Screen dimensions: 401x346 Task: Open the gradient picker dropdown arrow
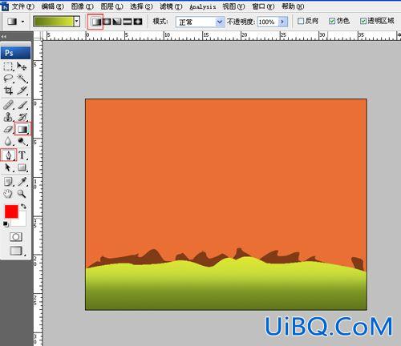(77, 22)
